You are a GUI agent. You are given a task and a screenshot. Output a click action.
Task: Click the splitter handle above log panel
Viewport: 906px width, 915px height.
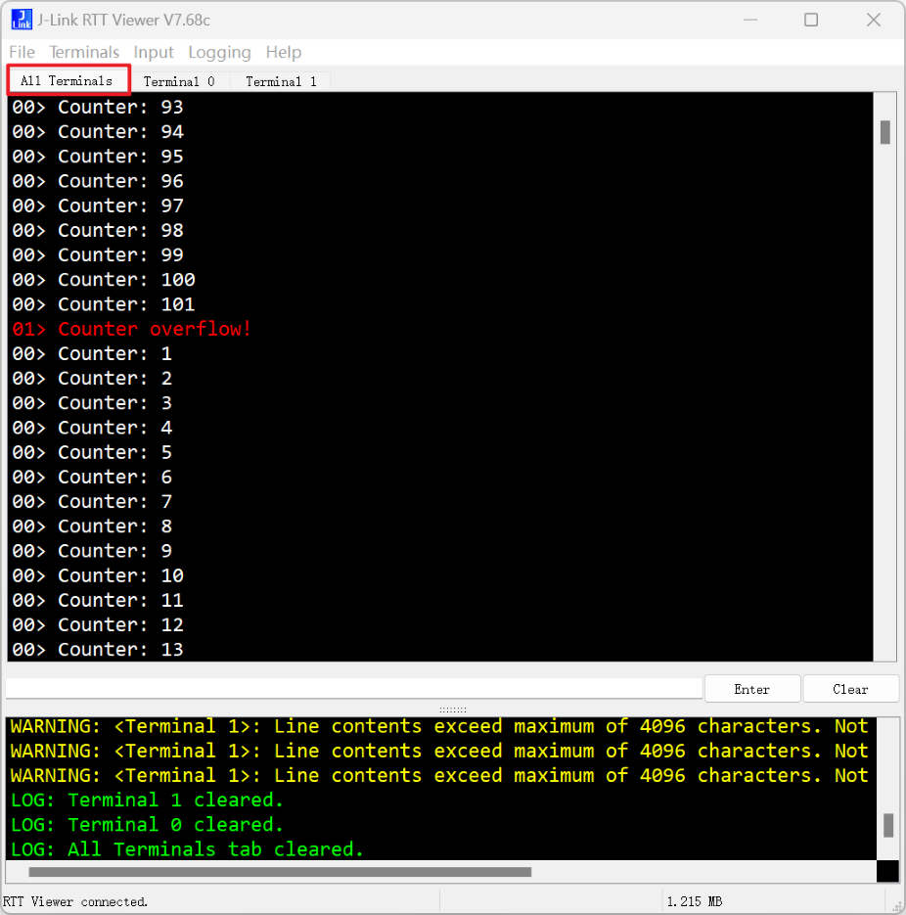tap(452, 709)
